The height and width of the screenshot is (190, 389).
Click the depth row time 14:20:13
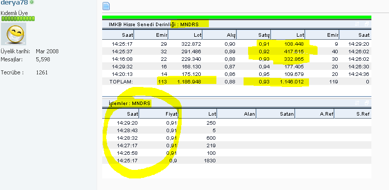122,74
